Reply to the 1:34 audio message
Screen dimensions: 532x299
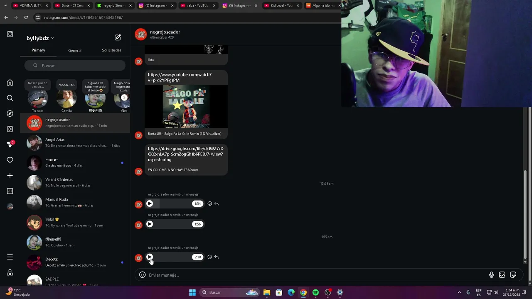(217, 203)
